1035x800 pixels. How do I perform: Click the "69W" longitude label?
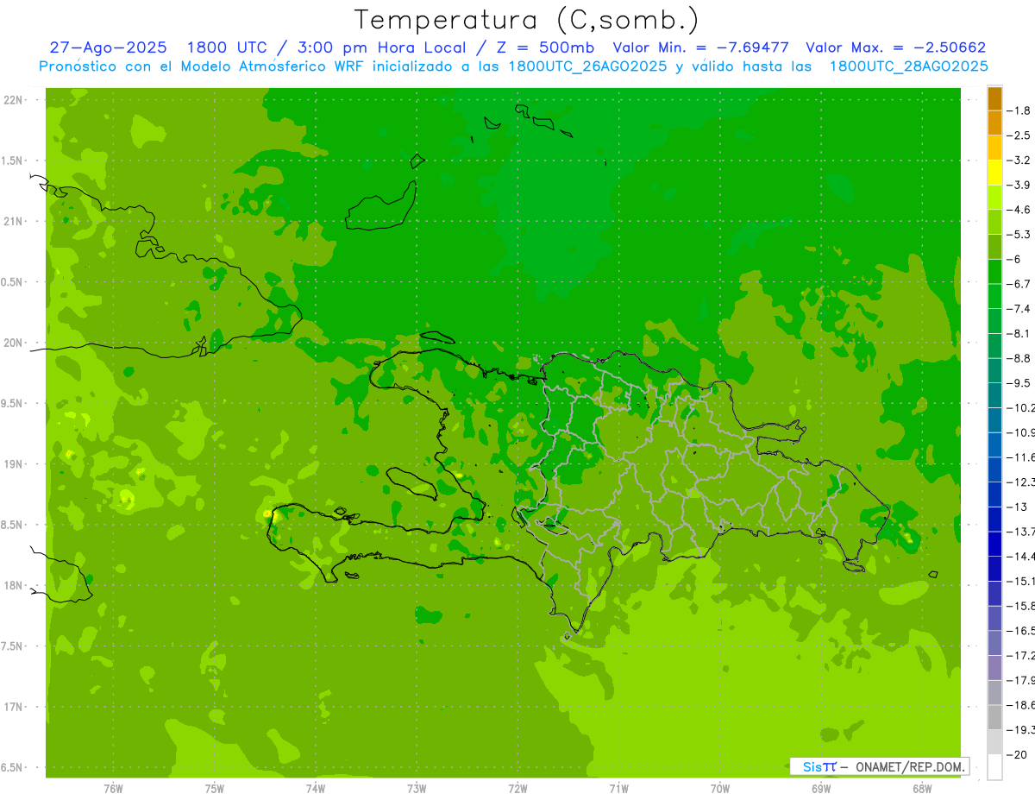tap(821, 789)
